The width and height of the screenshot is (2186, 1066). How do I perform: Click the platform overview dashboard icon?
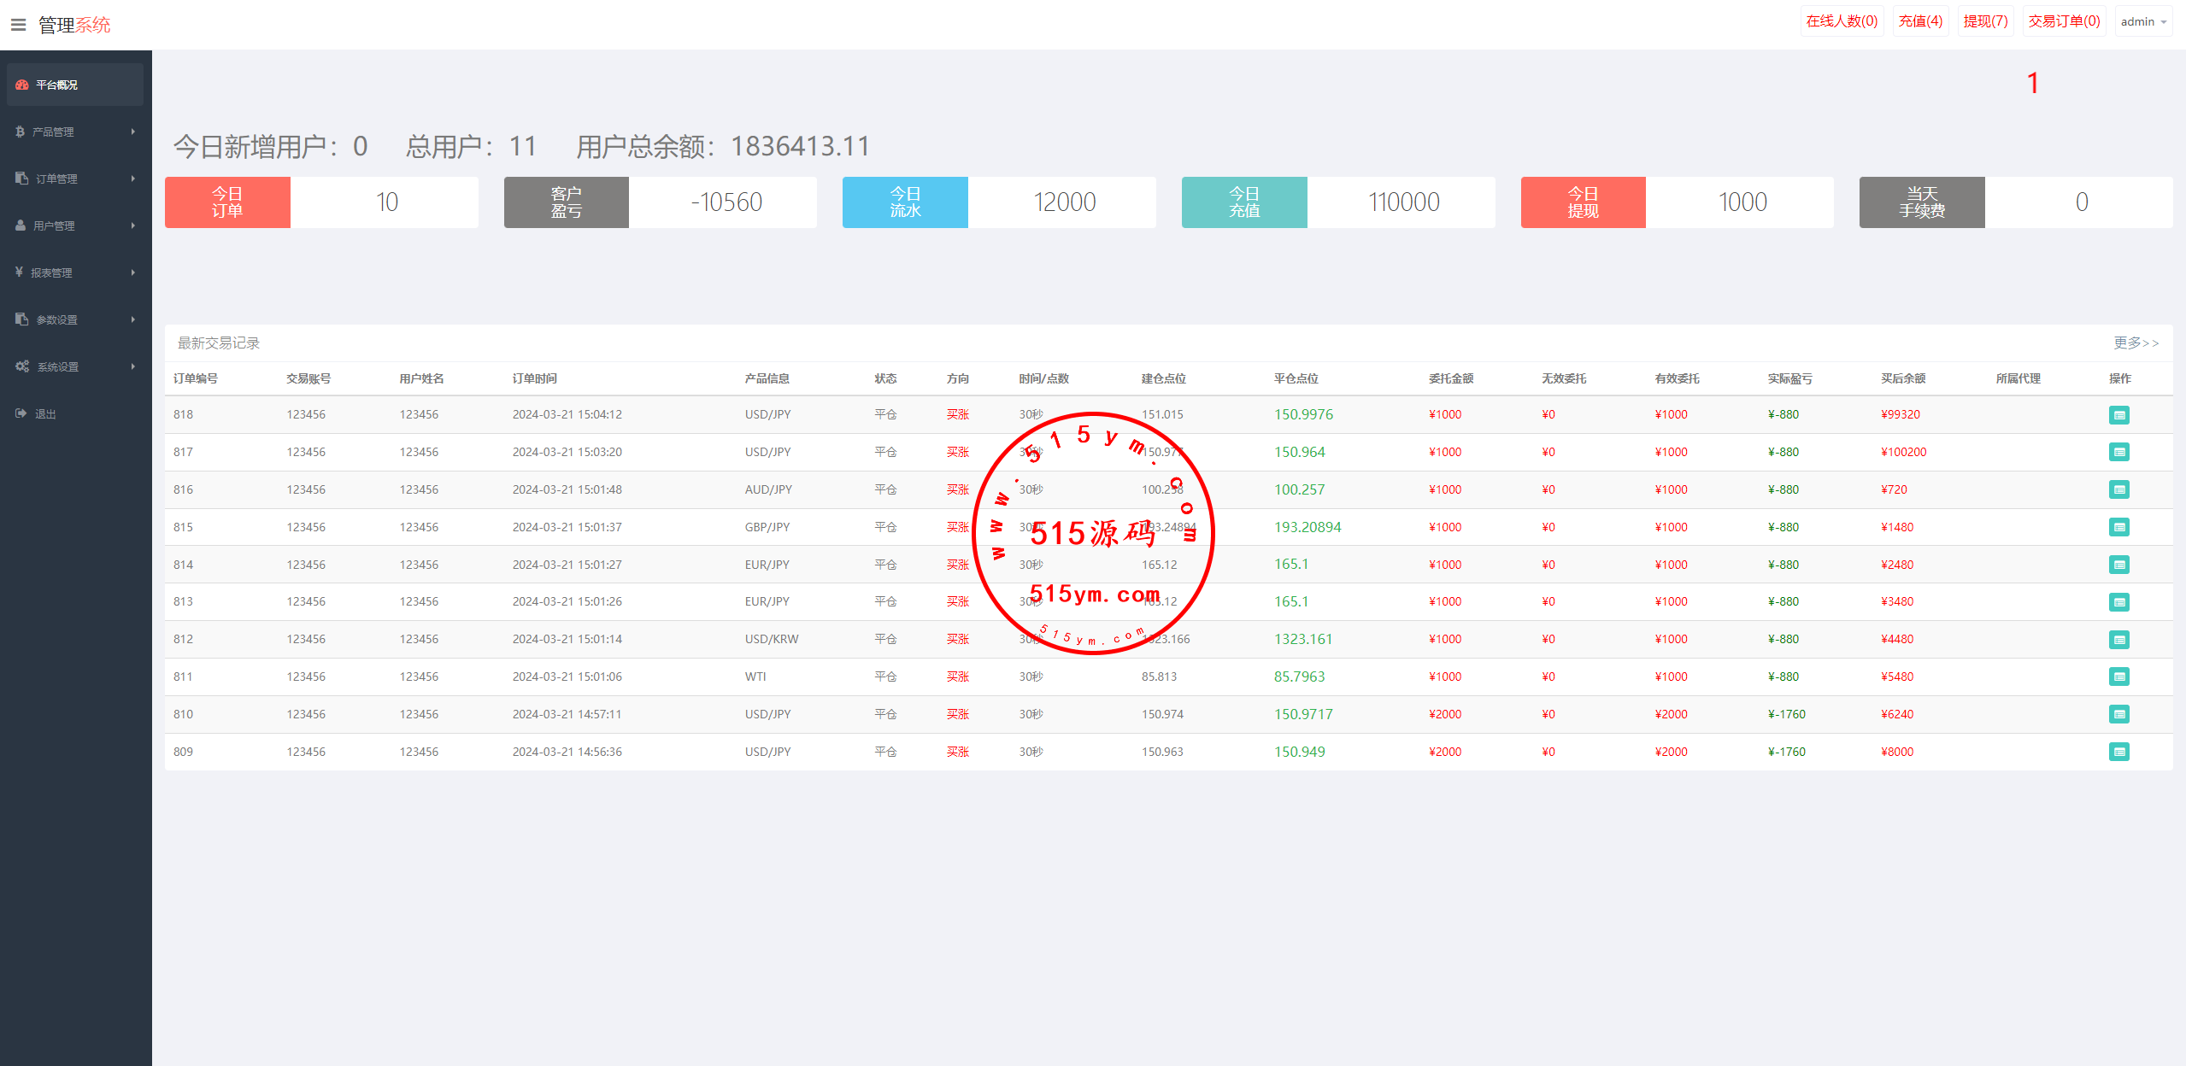pos(22,85)
